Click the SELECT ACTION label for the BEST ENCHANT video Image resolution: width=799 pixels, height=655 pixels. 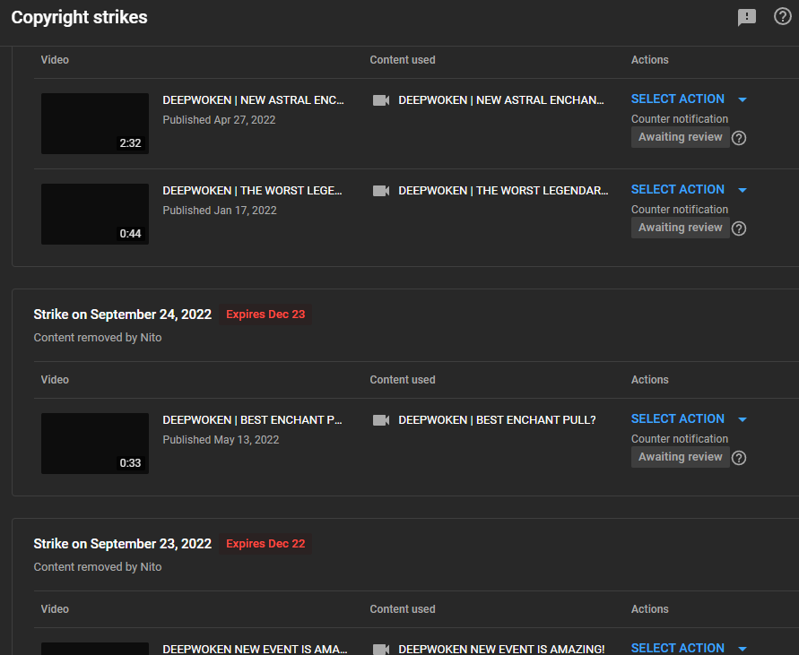point(678,418)
